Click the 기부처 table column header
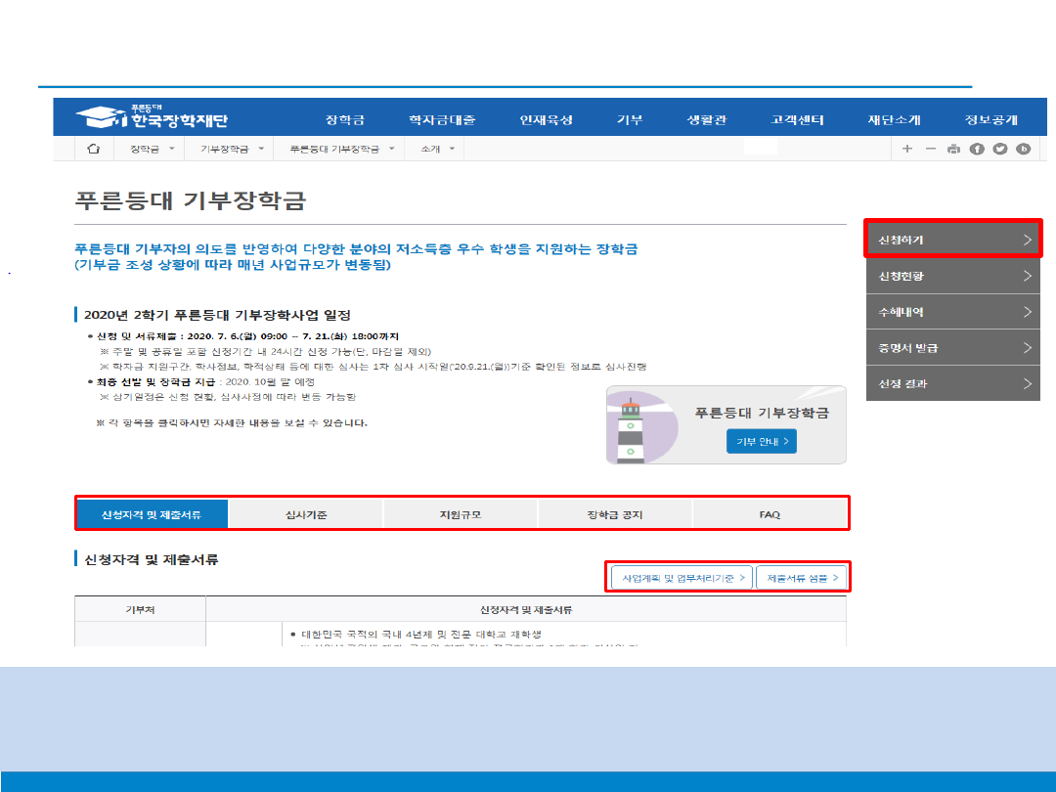This screenshot has width=1056, height=792. click(x=140, y=609)
